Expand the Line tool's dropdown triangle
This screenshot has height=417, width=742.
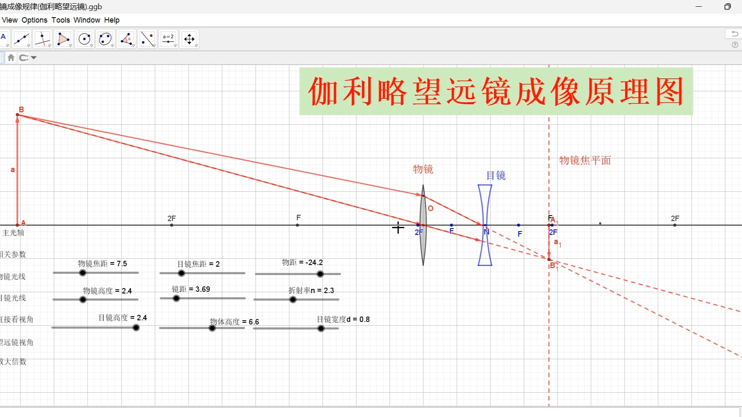click(x=29, y=46)
